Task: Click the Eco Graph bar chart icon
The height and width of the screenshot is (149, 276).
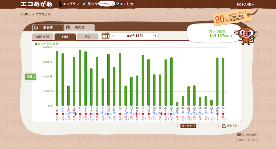Action: [x=59, y=4]
